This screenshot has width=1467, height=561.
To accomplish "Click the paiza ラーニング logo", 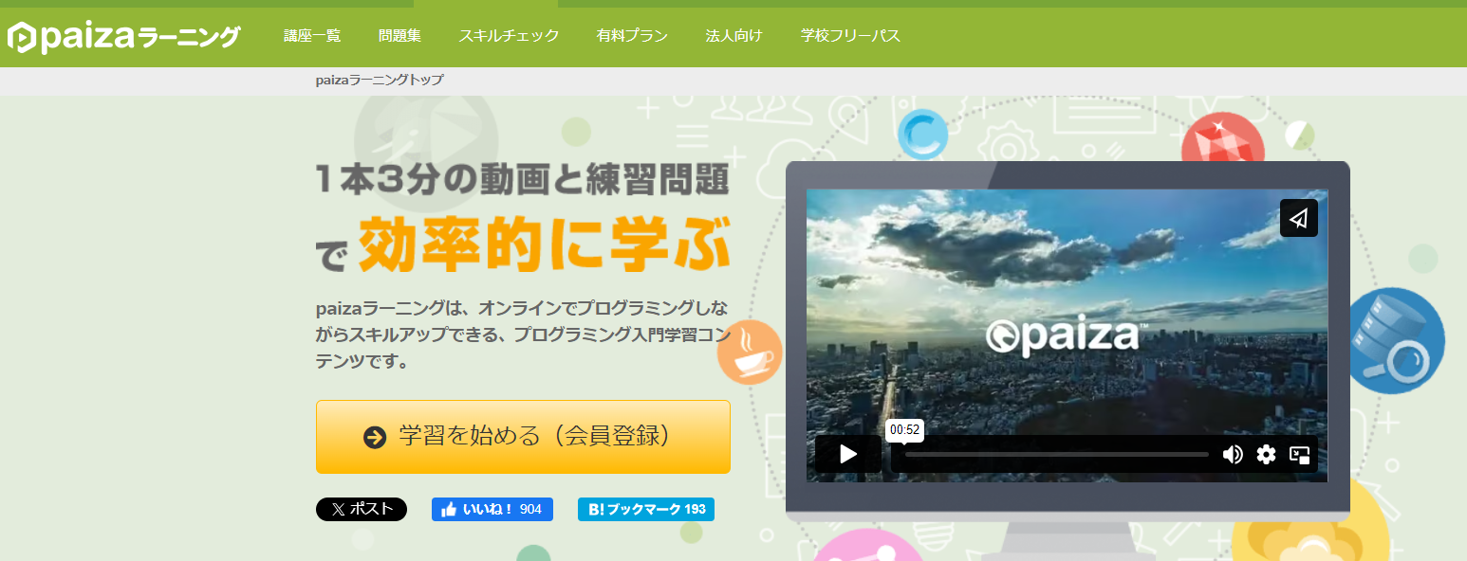I will pyautogui.click(x=123, y=37).
